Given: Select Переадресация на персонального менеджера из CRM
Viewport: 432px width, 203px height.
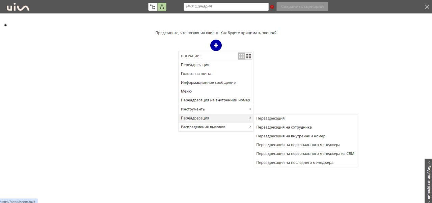Looking at the screenshot, I should click(305, 154).
